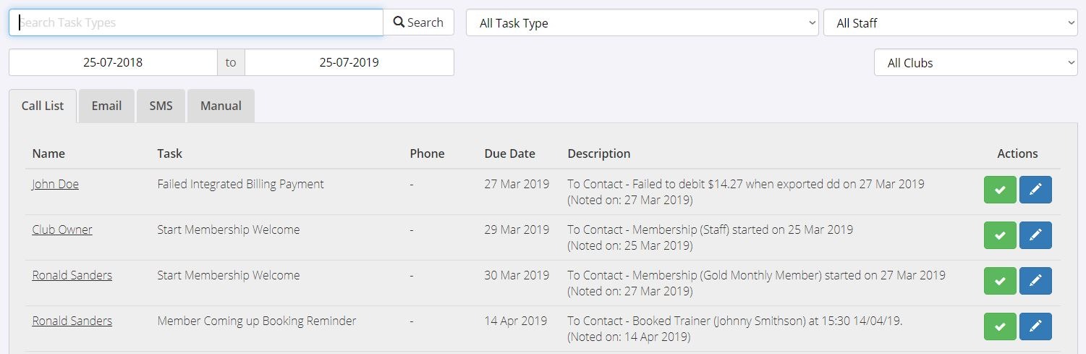
Task: Open the All Clubs dropdown
Action: click(975, 62)
